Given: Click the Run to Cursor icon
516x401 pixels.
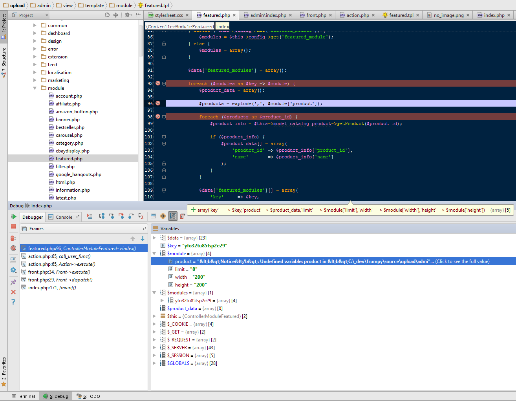Looking at the screenshot, I should pos(141,216).
